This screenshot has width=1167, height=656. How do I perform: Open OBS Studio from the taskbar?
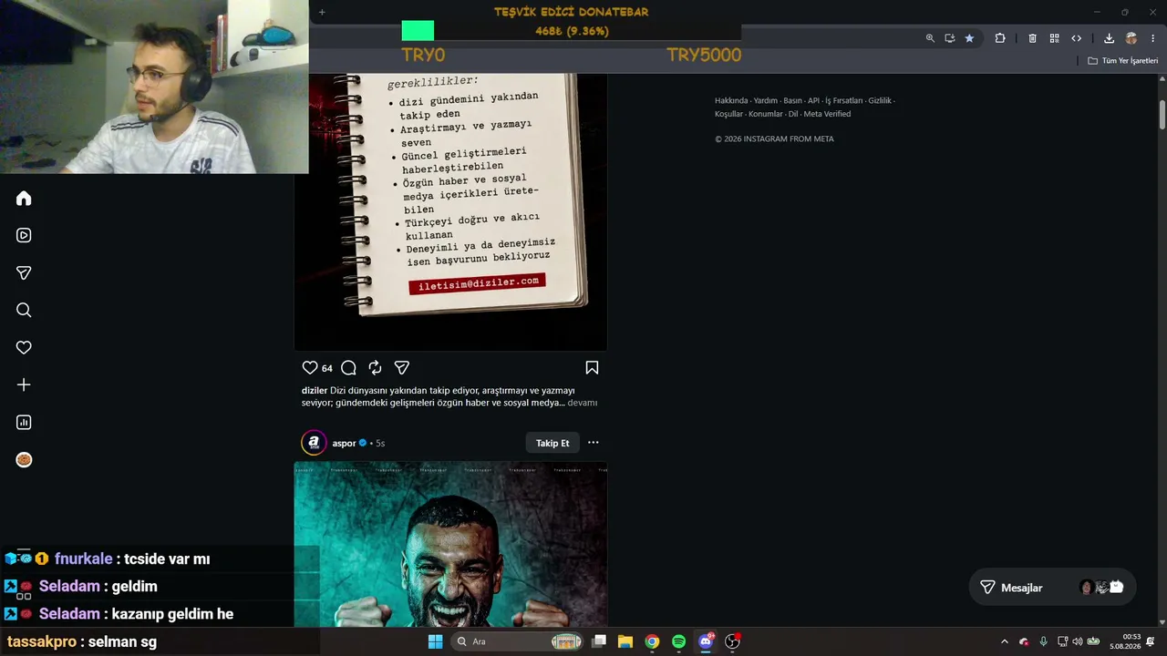coord(732,641)
